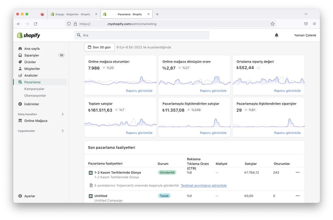333x220 pixels.
Task: Open the list all tabs dropdown
Action: pos(306,14)
